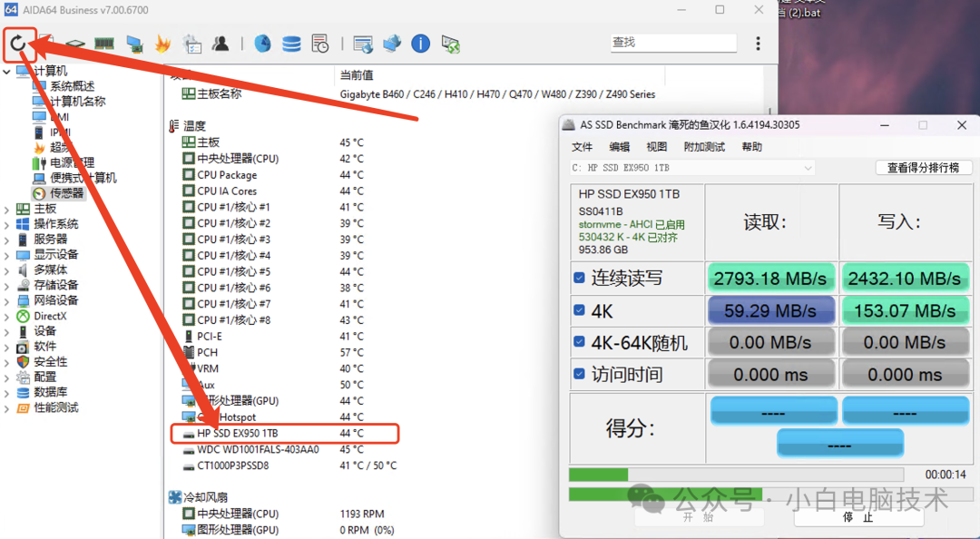Select the 配置 tree item
The height and width of the screenshot is (539, 980).
tap(45, 377)
